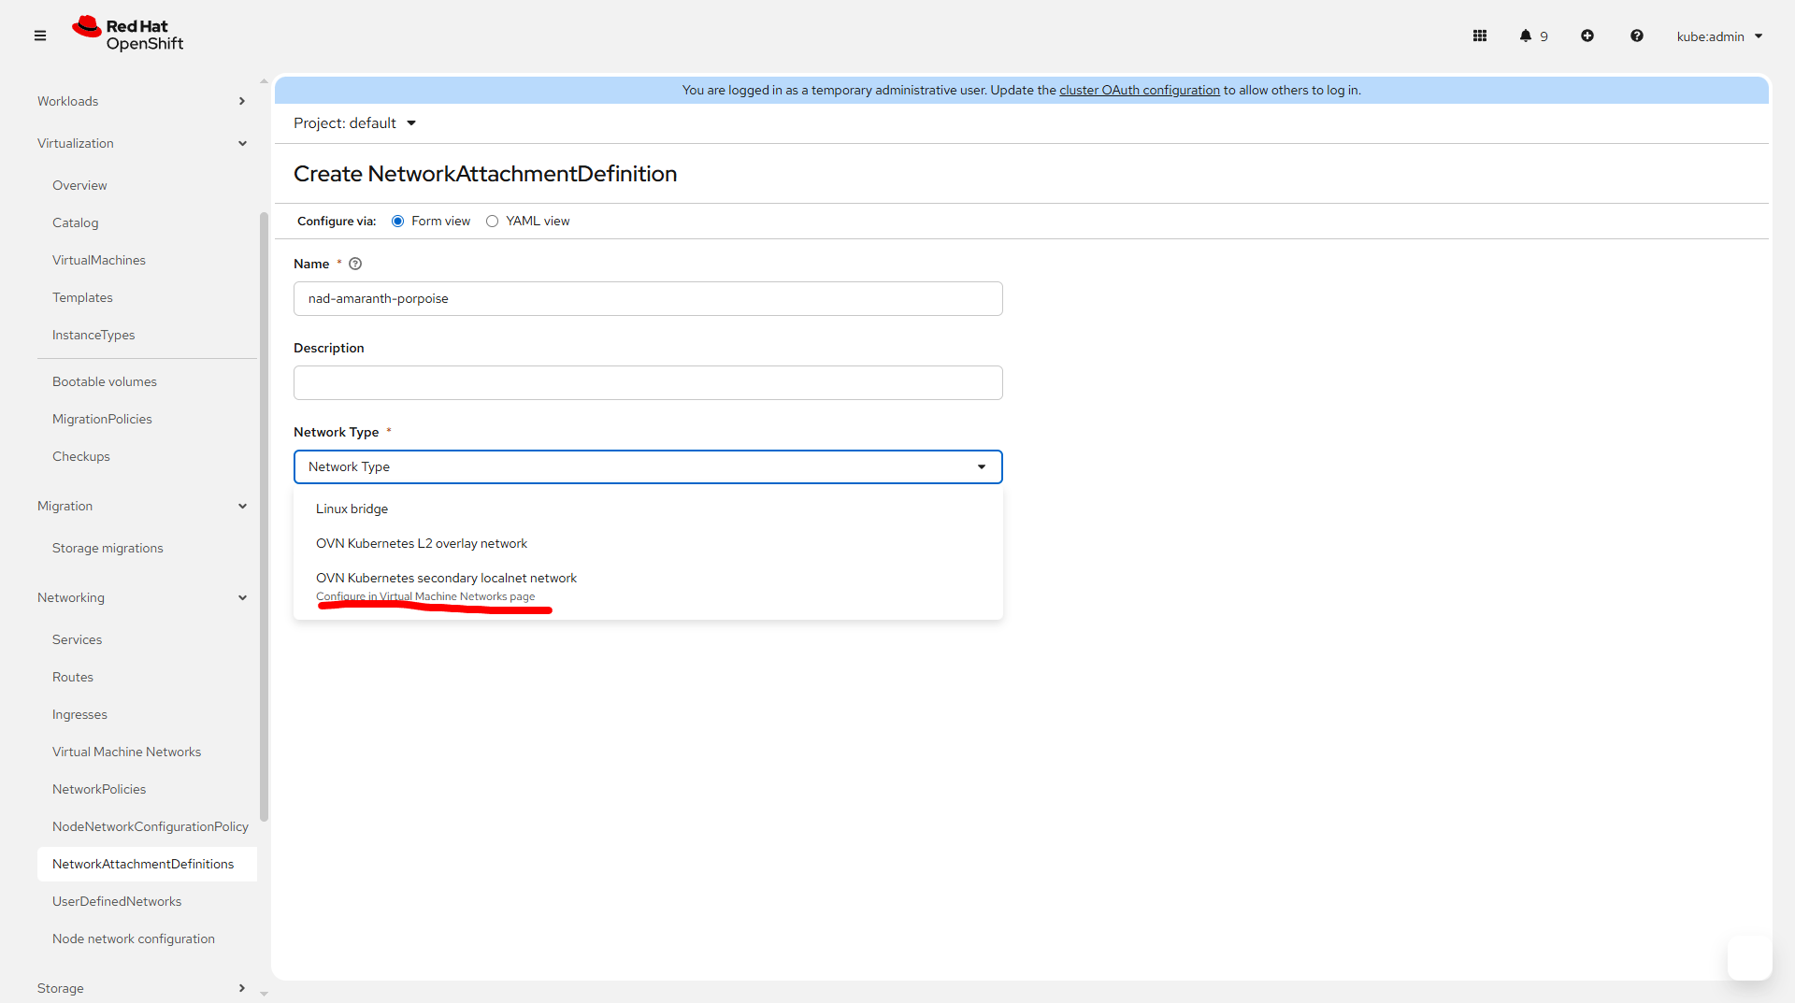Choose OVN Kubernetes L2 overlay network

648,543
